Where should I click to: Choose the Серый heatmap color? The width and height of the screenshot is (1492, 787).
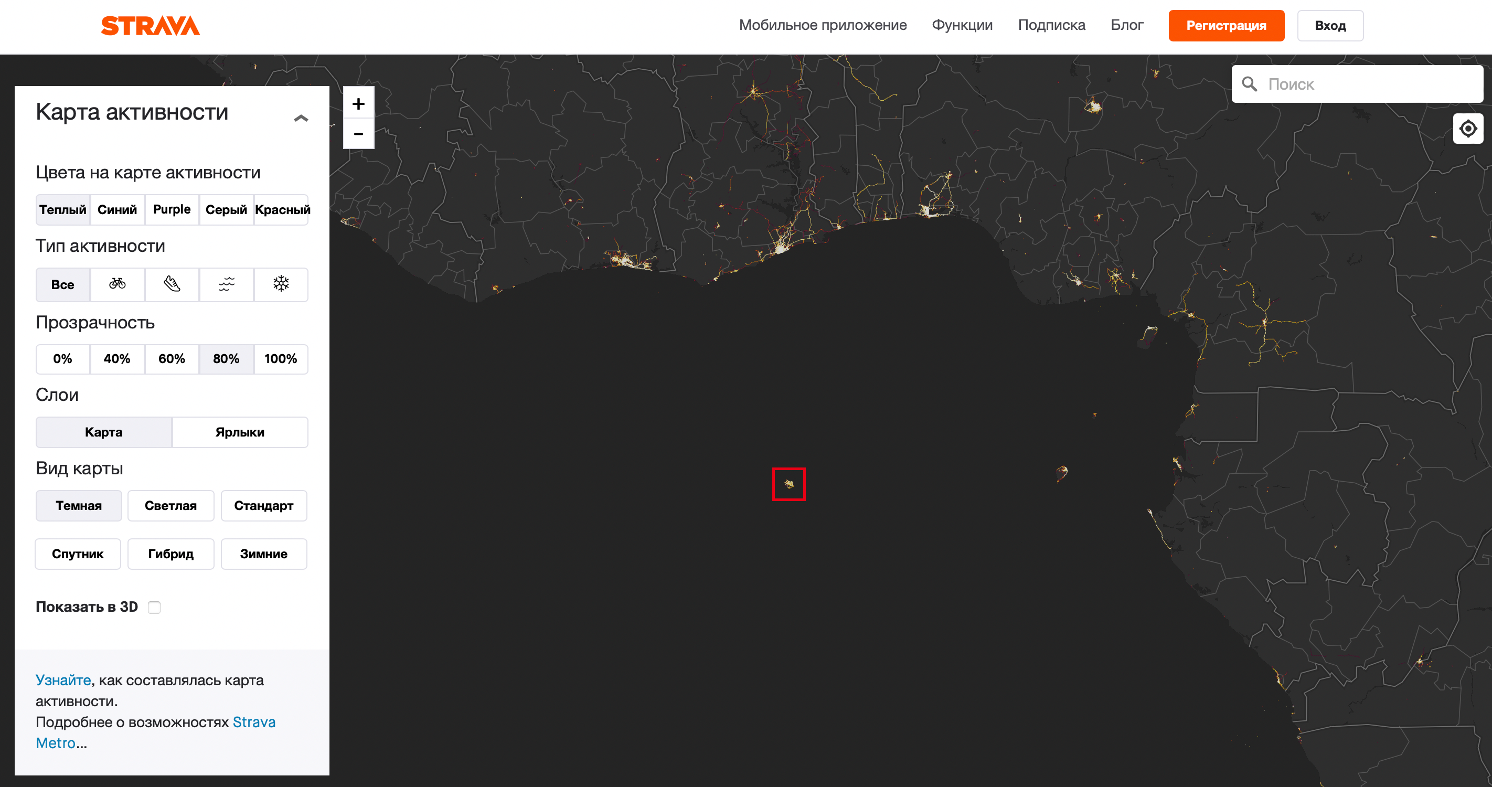(x=227, y=210)
